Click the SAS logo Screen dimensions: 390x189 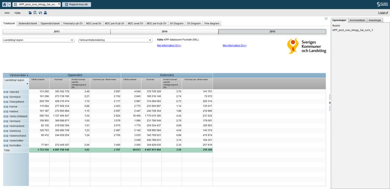pyautogui.click(x=382, y=4)
